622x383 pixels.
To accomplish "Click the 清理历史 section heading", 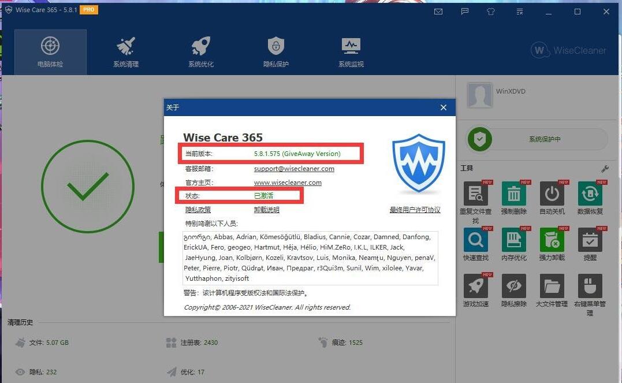I will 20,322.
